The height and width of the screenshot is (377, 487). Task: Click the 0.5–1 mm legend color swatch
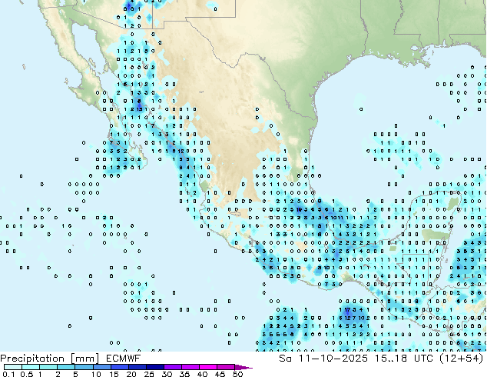pos(31,367)
